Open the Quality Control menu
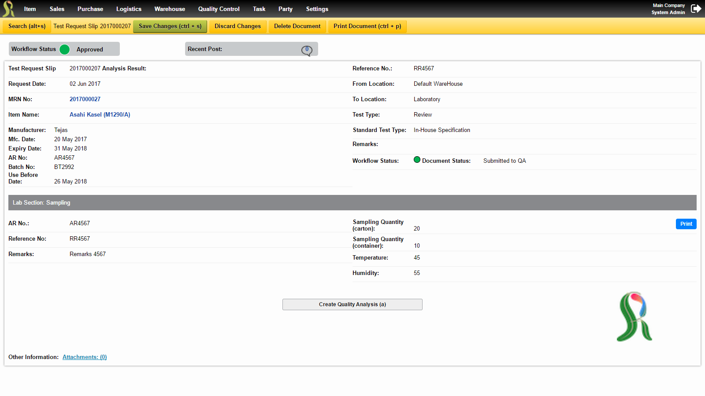The image size is (705, 396). 219,9
